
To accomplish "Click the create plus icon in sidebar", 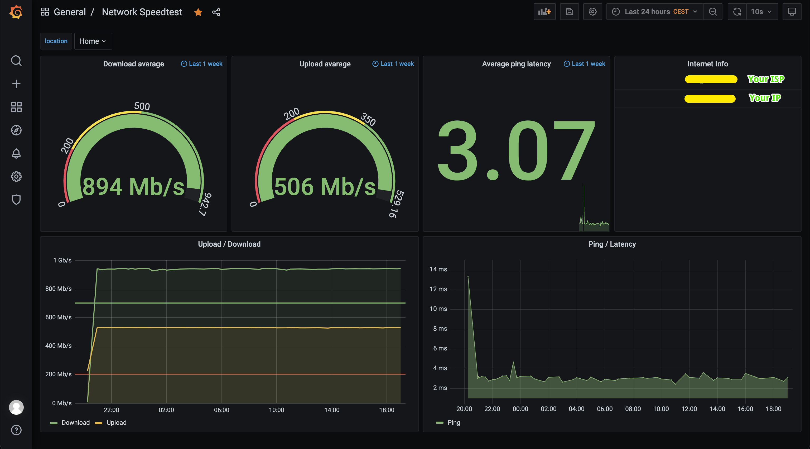I will click(16, 84).
